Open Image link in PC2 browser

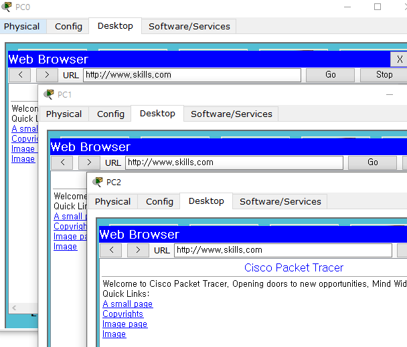114,334
